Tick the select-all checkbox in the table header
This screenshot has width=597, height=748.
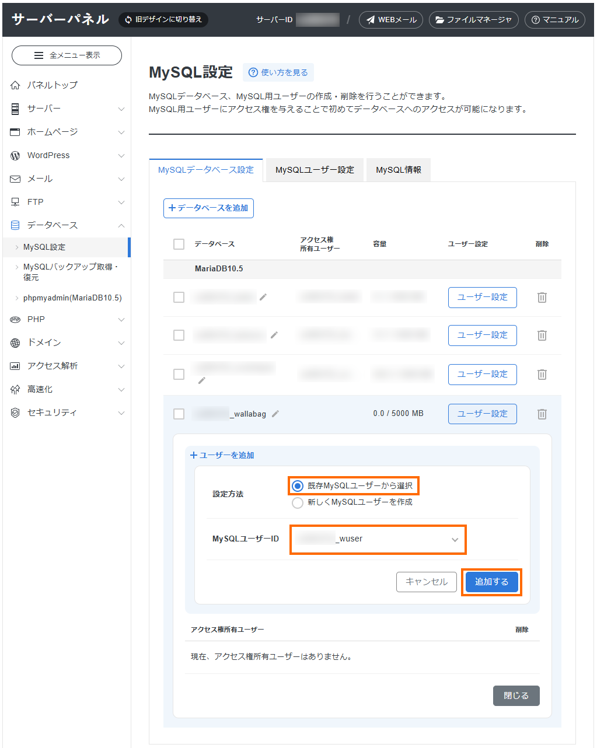point(179,244)
